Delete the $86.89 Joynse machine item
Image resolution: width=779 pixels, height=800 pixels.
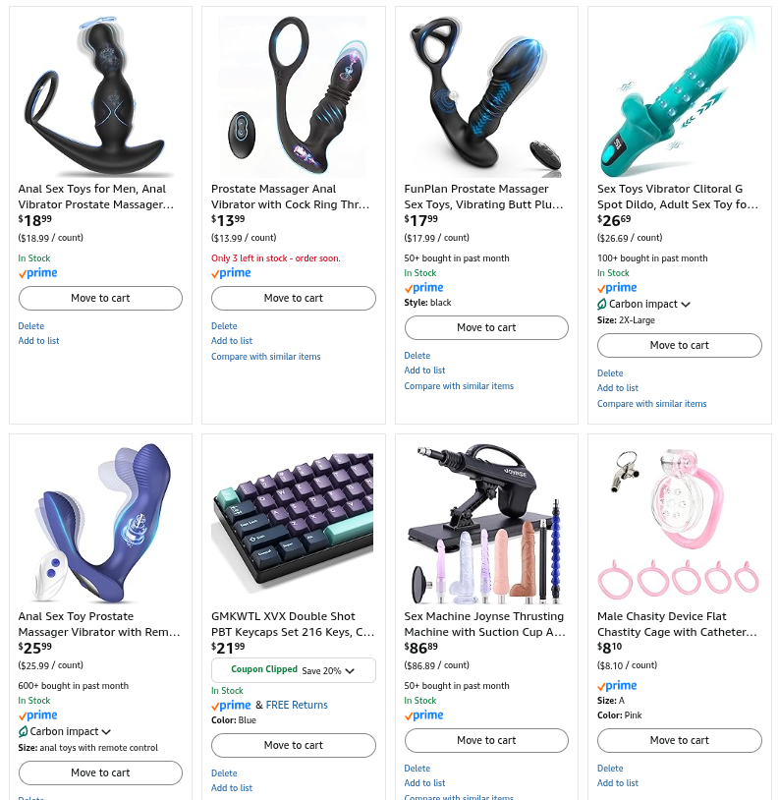tap(417, 769)
